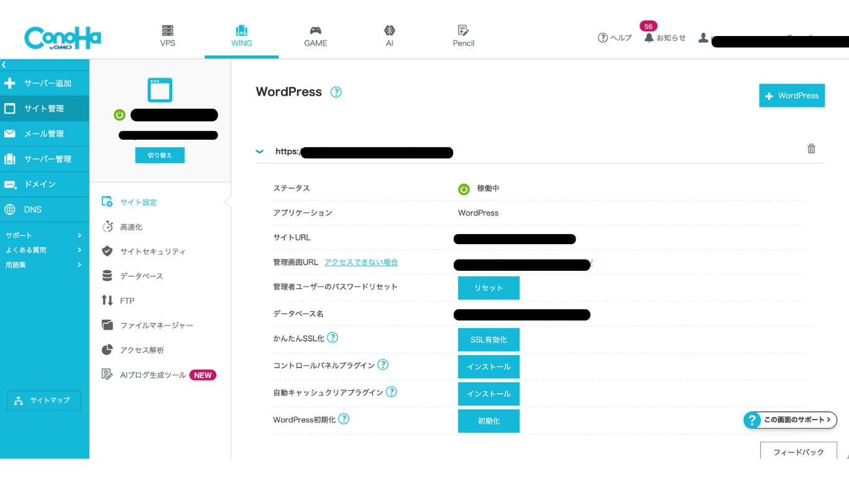Open help for コントロールパネルプラグイン

click(x=383, y=365)
